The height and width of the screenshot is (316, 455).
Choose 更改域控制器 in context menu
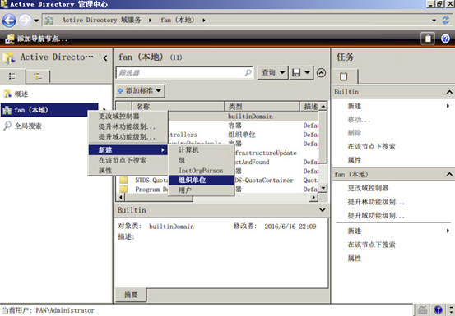pyautogui.click(x=128, y=117)
